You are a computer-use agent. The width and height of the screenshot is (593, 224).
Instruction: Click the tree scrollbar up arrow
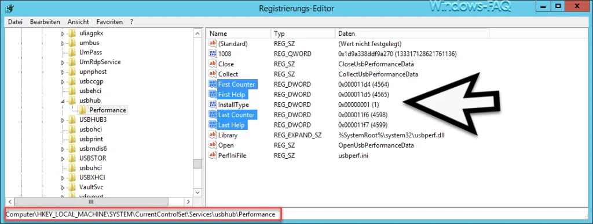click(x=197, y=33)
